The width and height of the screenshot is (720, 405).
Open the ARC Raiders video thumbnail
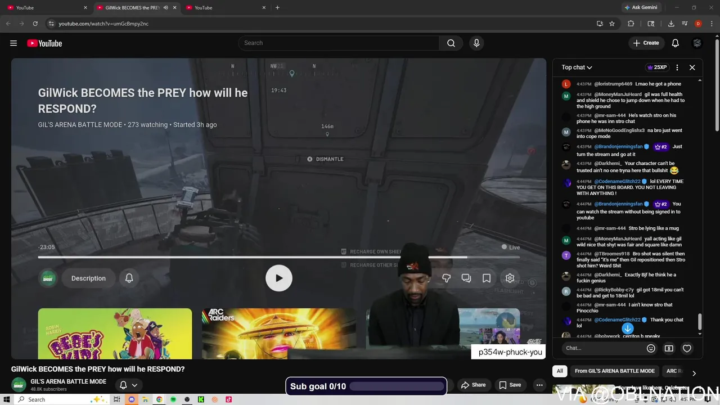pyautogui.click(x=279, y=334)
